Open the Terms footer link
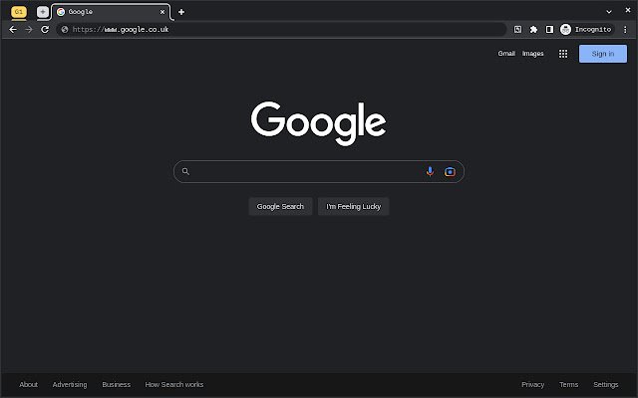 point(568,384)
